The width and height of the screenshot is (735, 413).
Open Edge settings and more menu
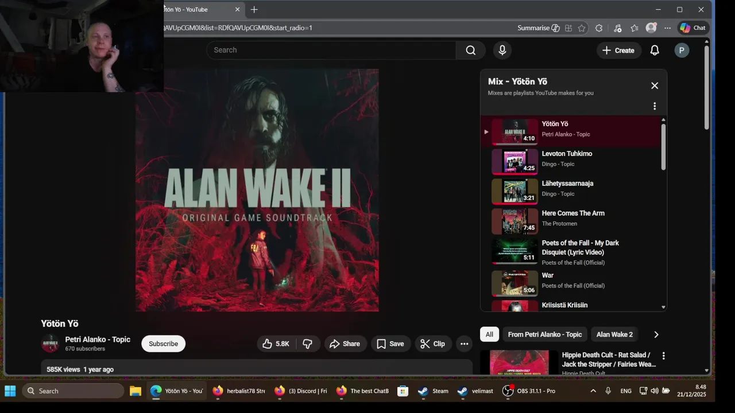tap(667, 28)
